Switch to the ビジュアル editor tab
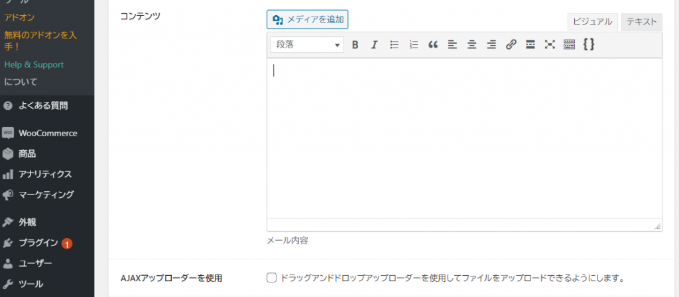Viewport: 679px width, 297px height. [x=592, y=22]
